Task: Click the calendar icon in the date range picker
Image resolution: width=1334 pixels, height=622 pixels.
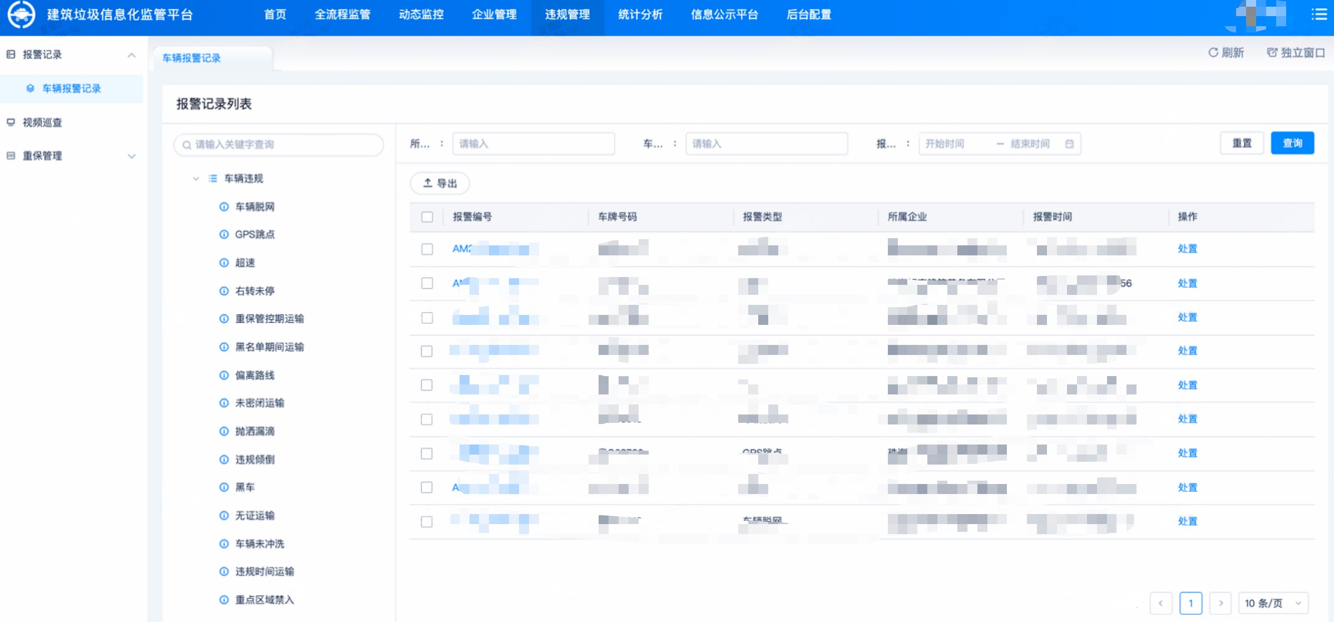Action: pyautogui.click(x=1070, y=144)
